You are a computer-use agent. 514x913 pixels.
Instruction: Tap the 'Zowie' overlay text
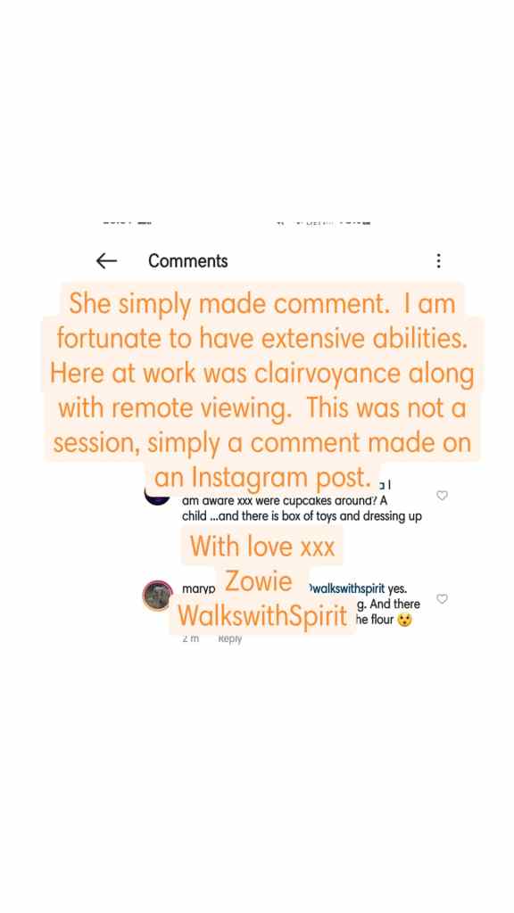[258, 581]
